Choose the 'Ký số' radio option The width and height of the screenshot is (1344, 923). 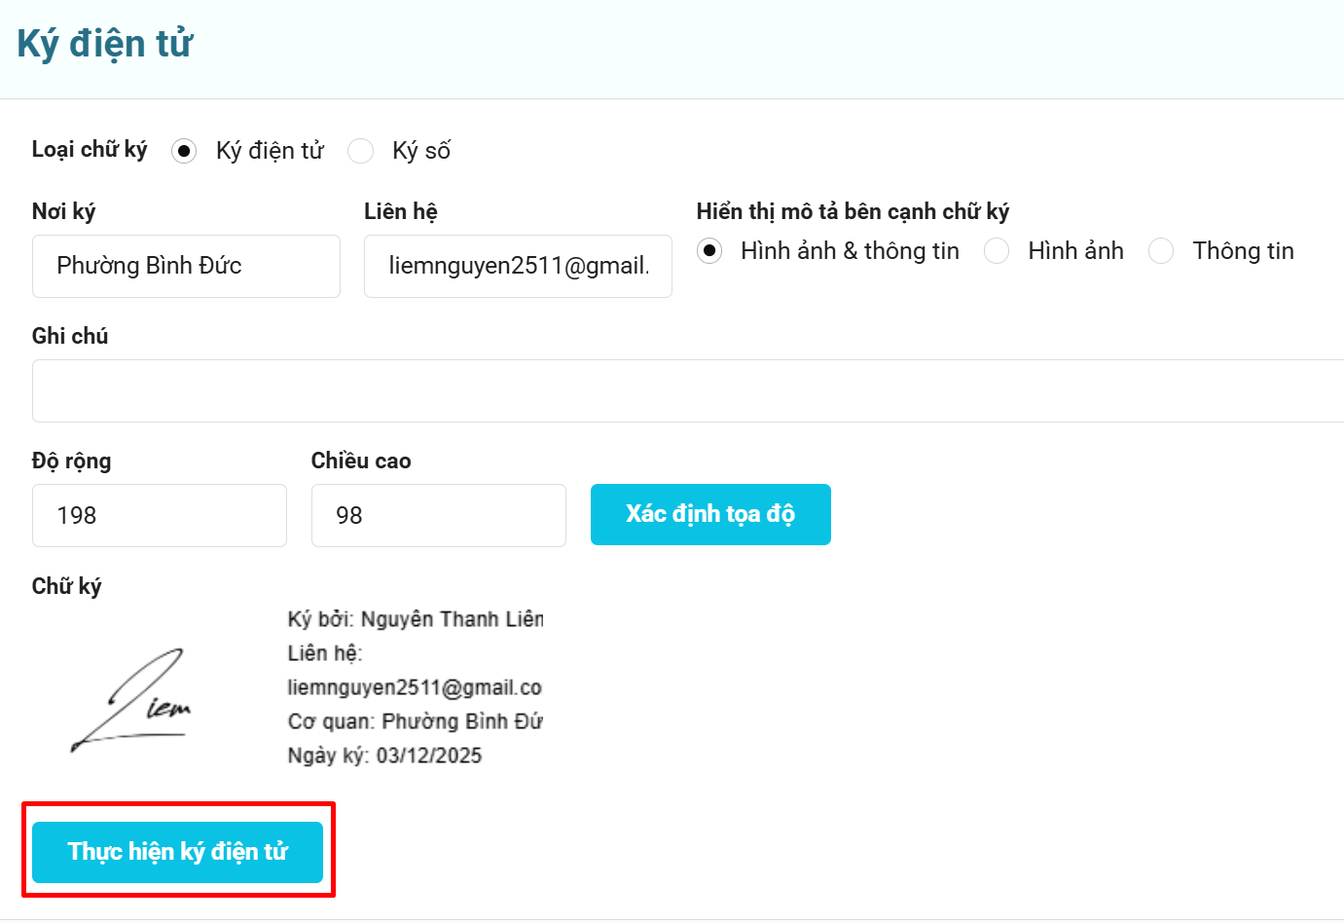tap(361, 151)
